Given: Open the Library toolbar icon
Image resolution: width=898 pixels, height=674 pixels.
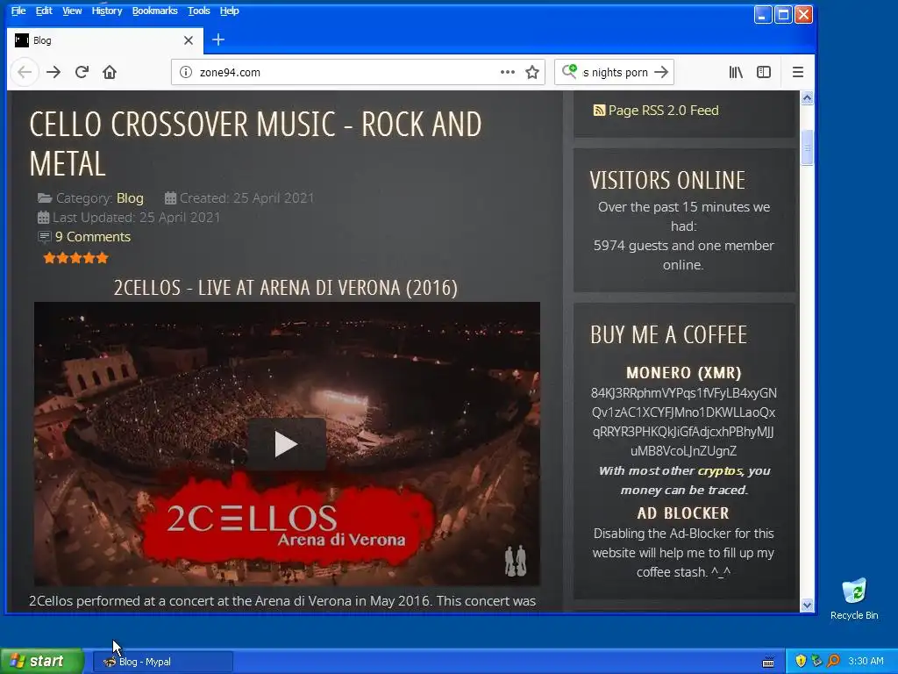Looking at the screenshot, I should (736, 72).
